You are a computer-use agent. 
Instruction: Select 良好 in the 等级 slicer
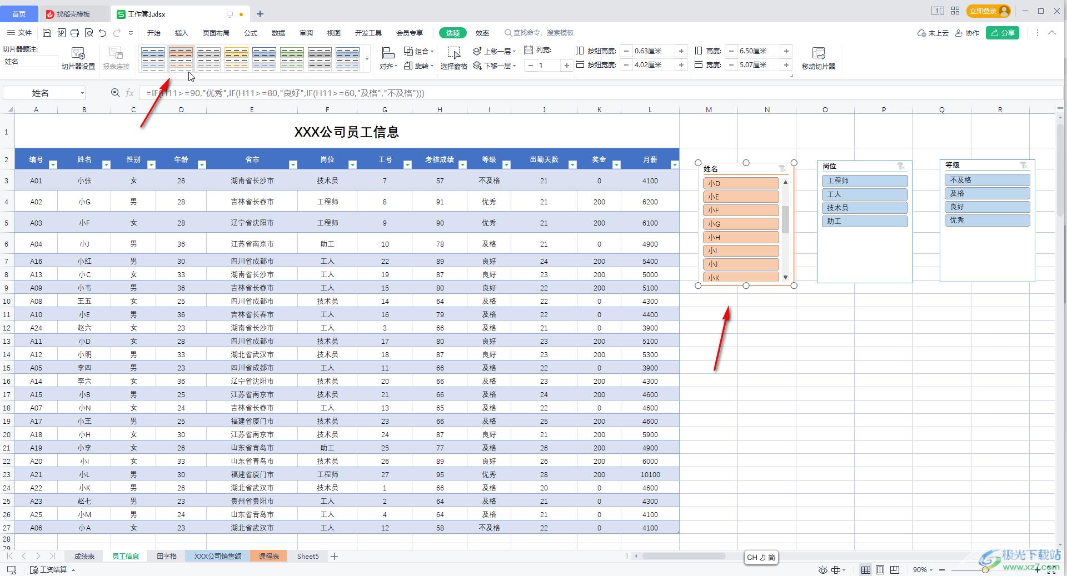click(987, 207)
